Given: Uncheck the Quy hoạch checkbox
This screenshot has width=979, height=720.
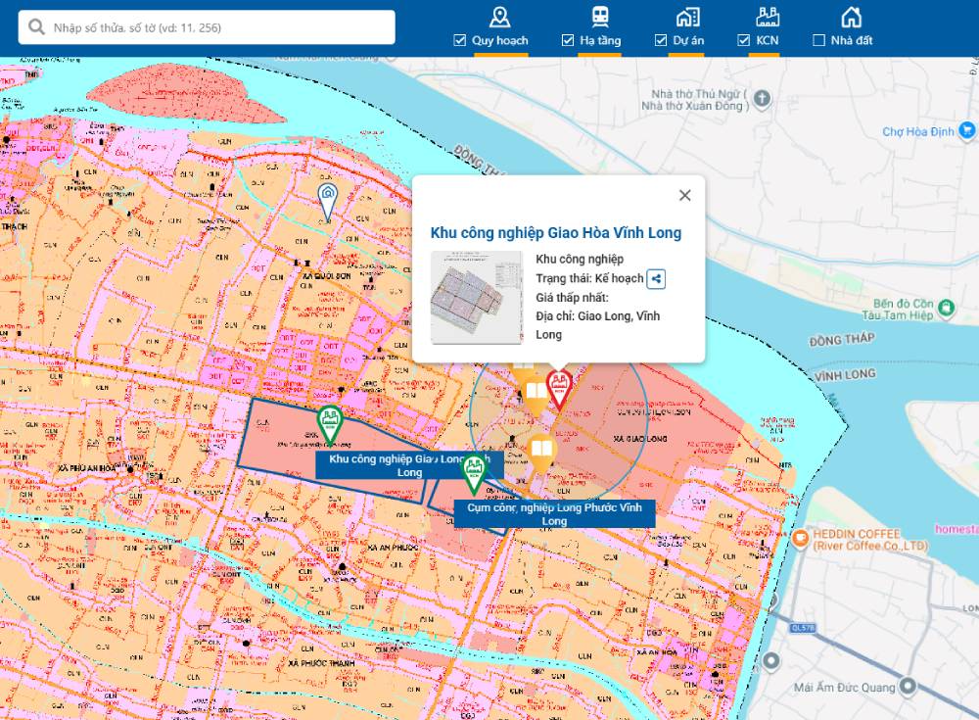Looking at the screenshot, I should [460, 40].
